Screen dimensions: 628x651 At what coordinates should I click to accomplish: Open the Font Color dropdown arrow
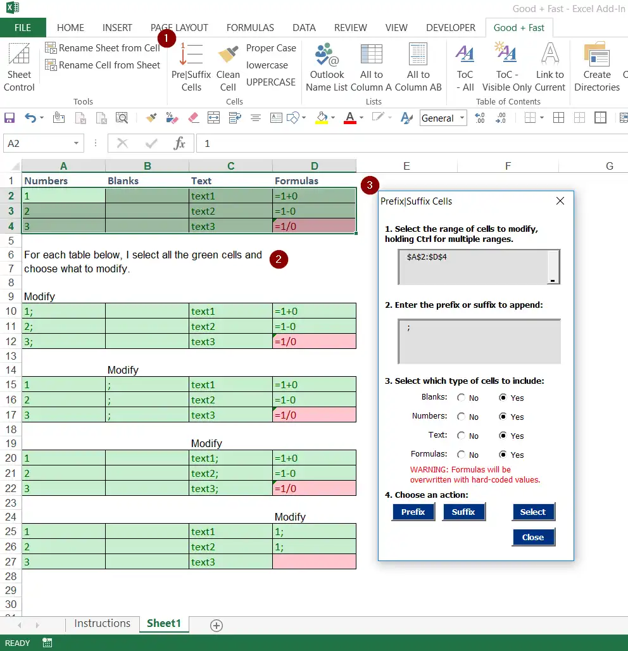click(x=361, y=118)
